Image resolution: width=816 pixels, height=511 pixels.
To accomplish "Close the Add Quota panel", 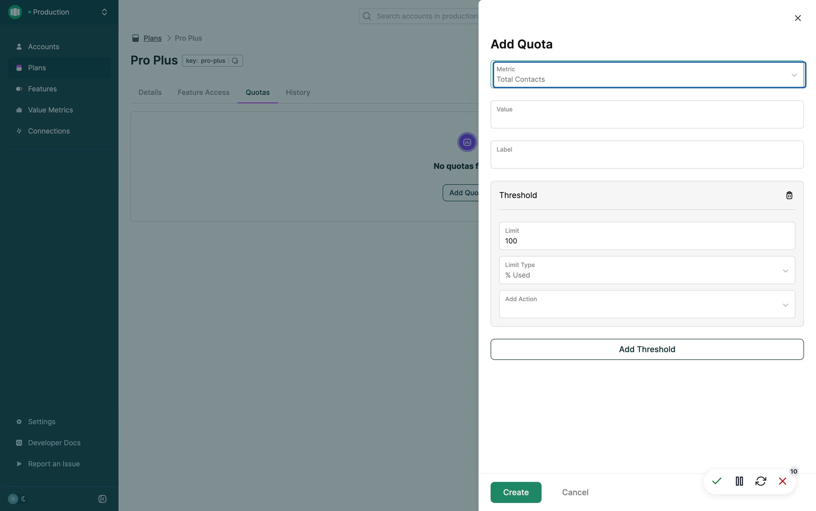I will click(797, 18).
